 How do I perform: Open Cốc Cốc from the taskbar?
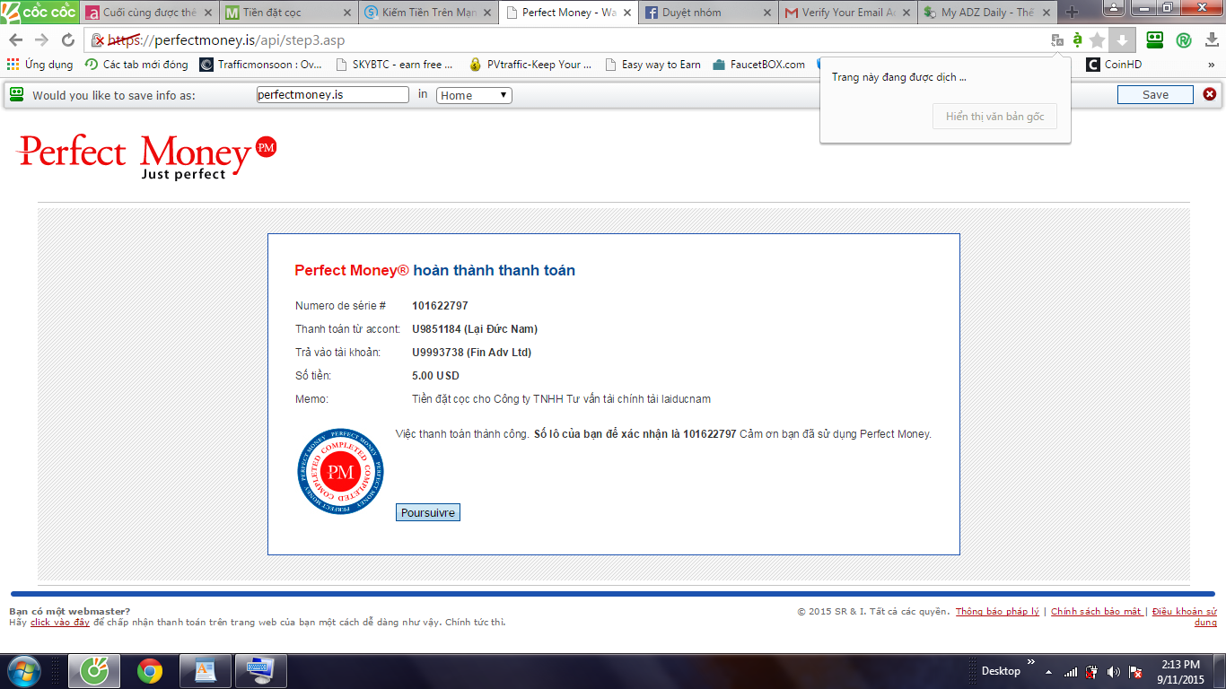coord(93,671)
